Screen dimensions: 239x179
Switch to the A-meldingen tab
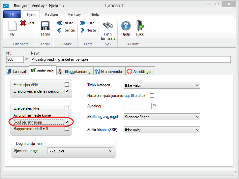coord(140,71)
